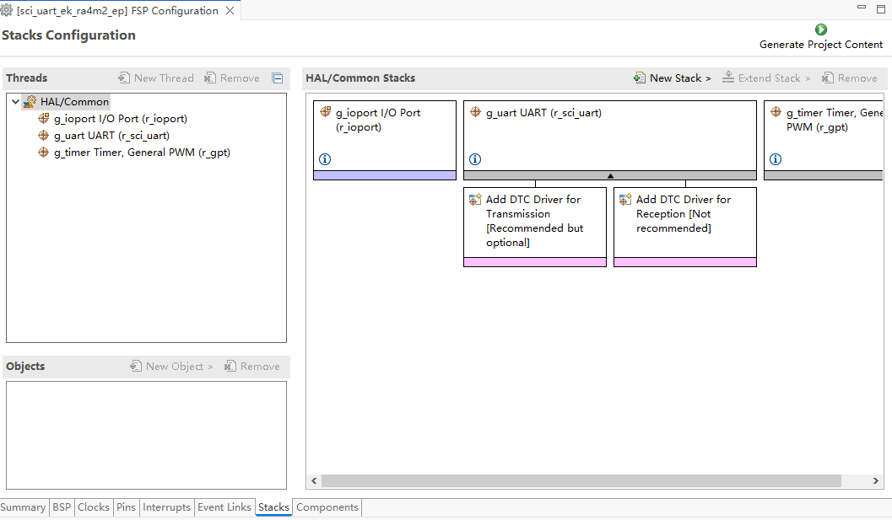Click the Generate Project Content green play icon
Screen dimensions: 892x520
pyautogui.click(x=821, y=29)
